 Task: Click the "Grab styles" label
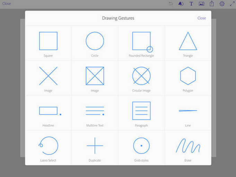(141, 160)
